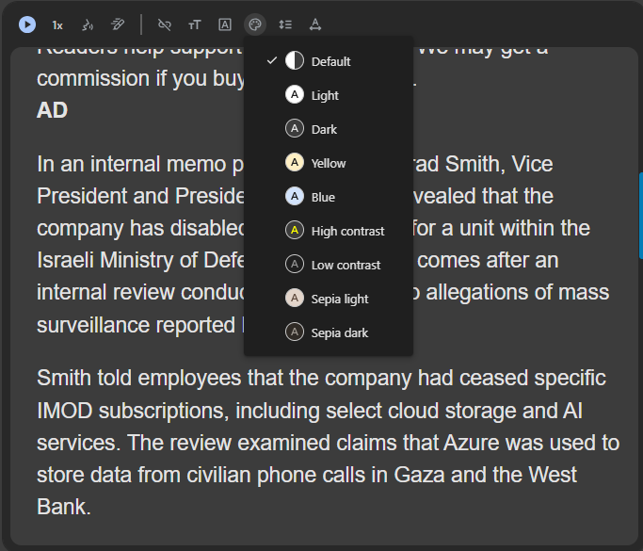Open the letter spacing option

click(315, 24)
